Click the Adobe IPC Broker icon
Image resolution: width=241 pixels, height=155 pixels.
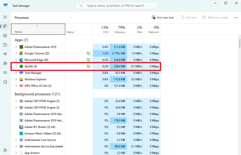point(21,127)
